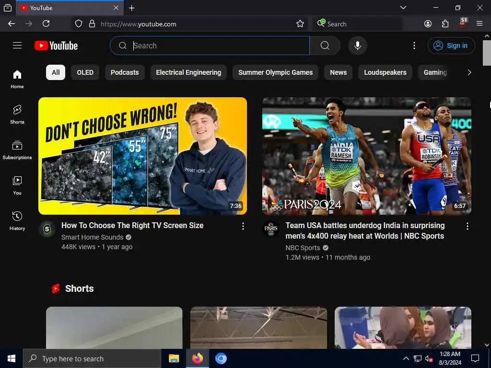
Task: Reload the page in the browser
Action: [x=46, y=24]
